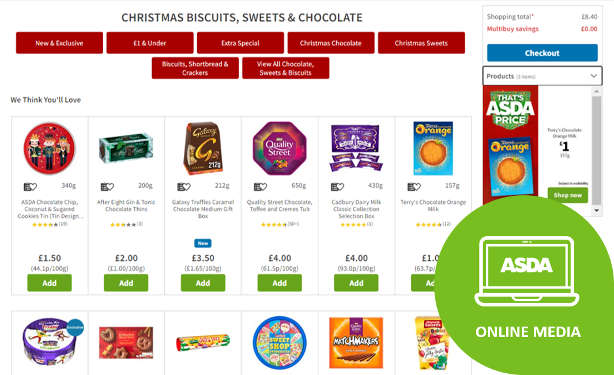Click the basket panel scrollbar thumb
The image size is (614, 375).
[596, 151]
